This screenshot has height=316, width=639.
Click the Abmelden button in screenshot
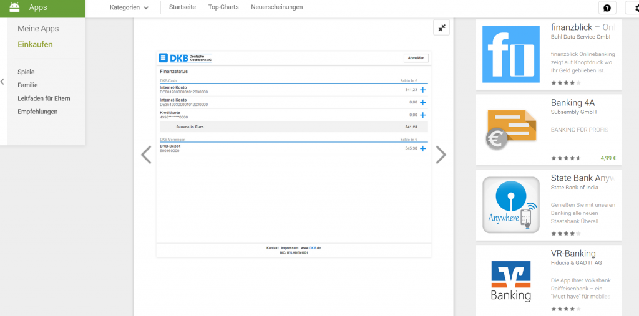click(x=416, y=58)
